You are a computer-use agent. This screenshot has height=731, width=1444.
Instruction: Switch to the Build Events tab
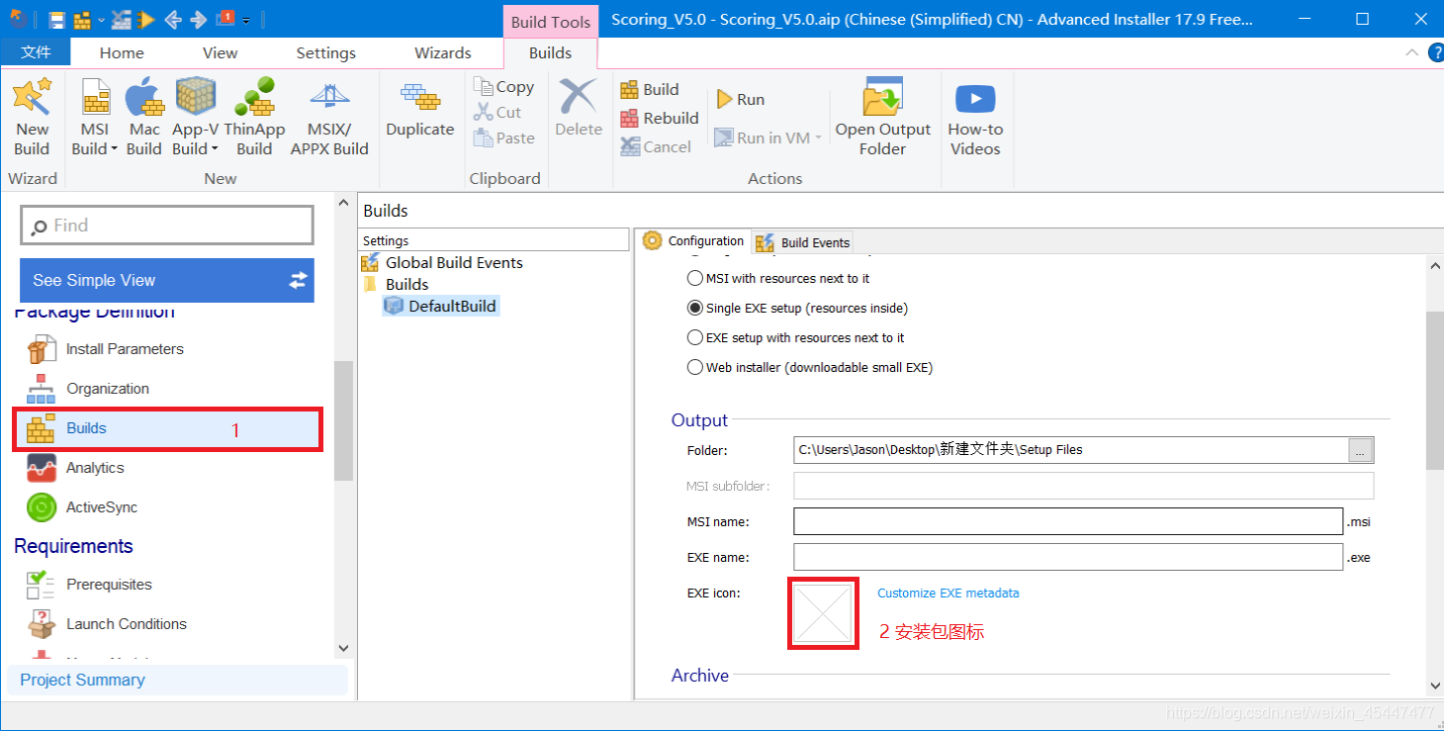(x=803, y=242)
